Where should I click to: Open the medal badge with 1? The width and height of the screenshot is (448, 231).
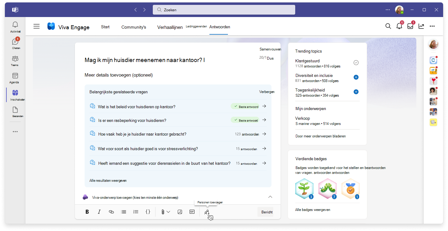[x=351, y=189]
